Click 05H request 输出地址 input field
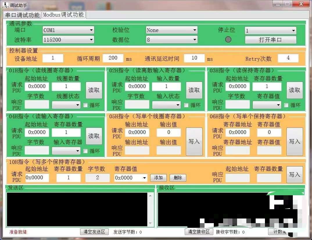 [137, 132]
